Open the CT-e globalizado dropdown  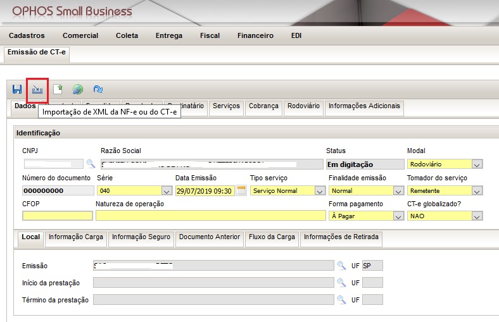(445, 216)
